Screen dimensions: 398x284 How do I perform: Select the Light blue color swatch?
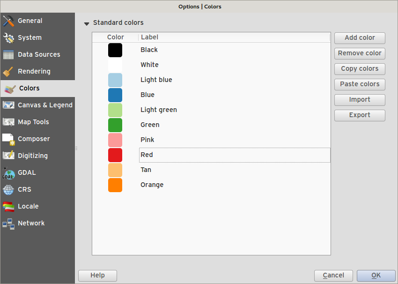pos(115,80)
